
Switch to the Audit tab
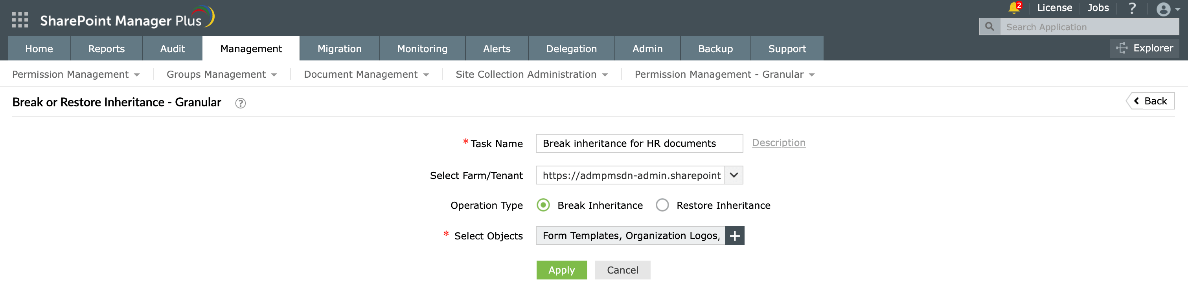pyautogui.click(x=173, y=49)
